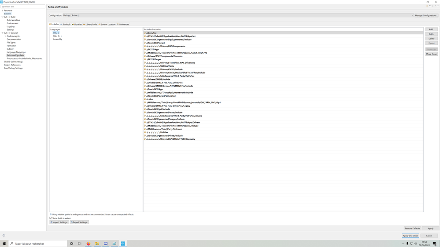Select Preprocessor Include Paths, Macros etc.

(25, 58)
